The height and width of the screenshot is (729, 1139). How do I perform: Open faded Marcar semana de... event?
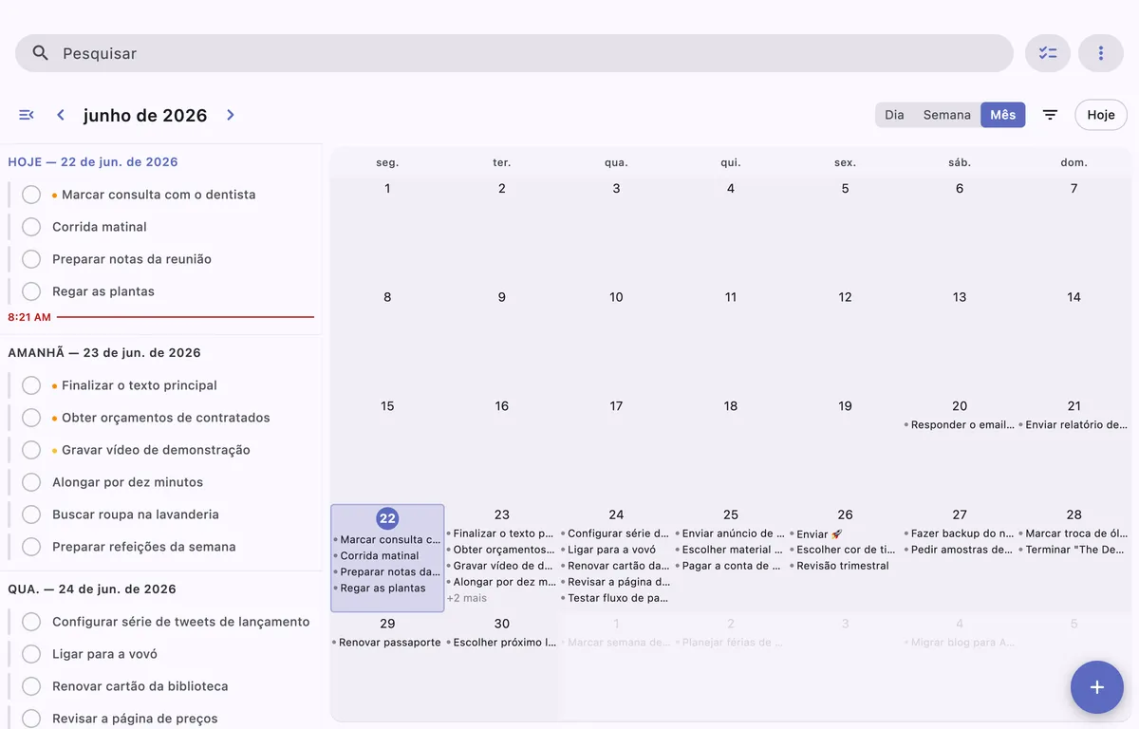[616, 643]
